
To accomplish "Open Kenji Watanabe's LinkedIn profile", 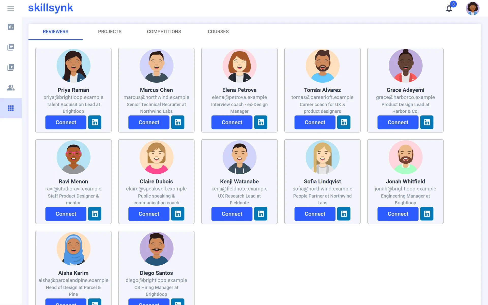I will pyautogui.click(x=261, y=214).
